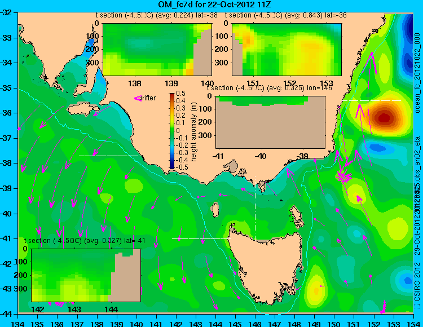
Task: Click the 139 tick under the lat=-38 inset
Action: click(x=171, y=83)
